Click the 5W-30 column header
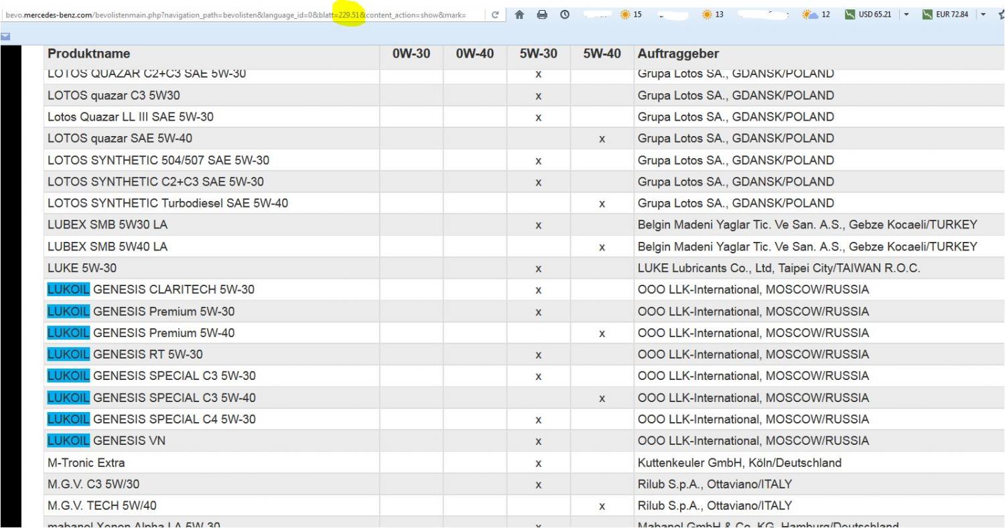 tap(538, 54)
